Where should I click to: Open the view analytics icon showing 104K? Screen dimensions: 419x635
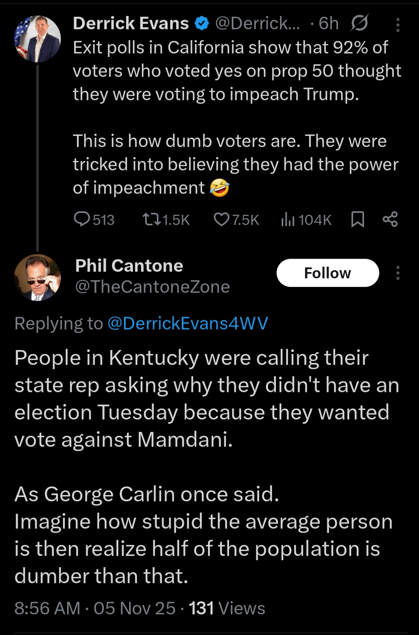pos(288,219)
